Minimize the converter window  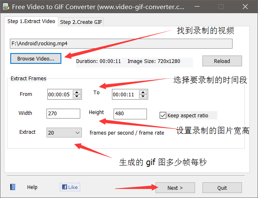197,7
